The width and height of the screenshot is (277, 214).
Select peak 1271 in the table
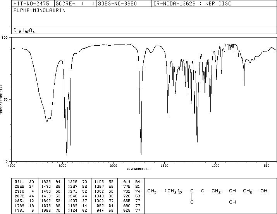pos(77,191)
